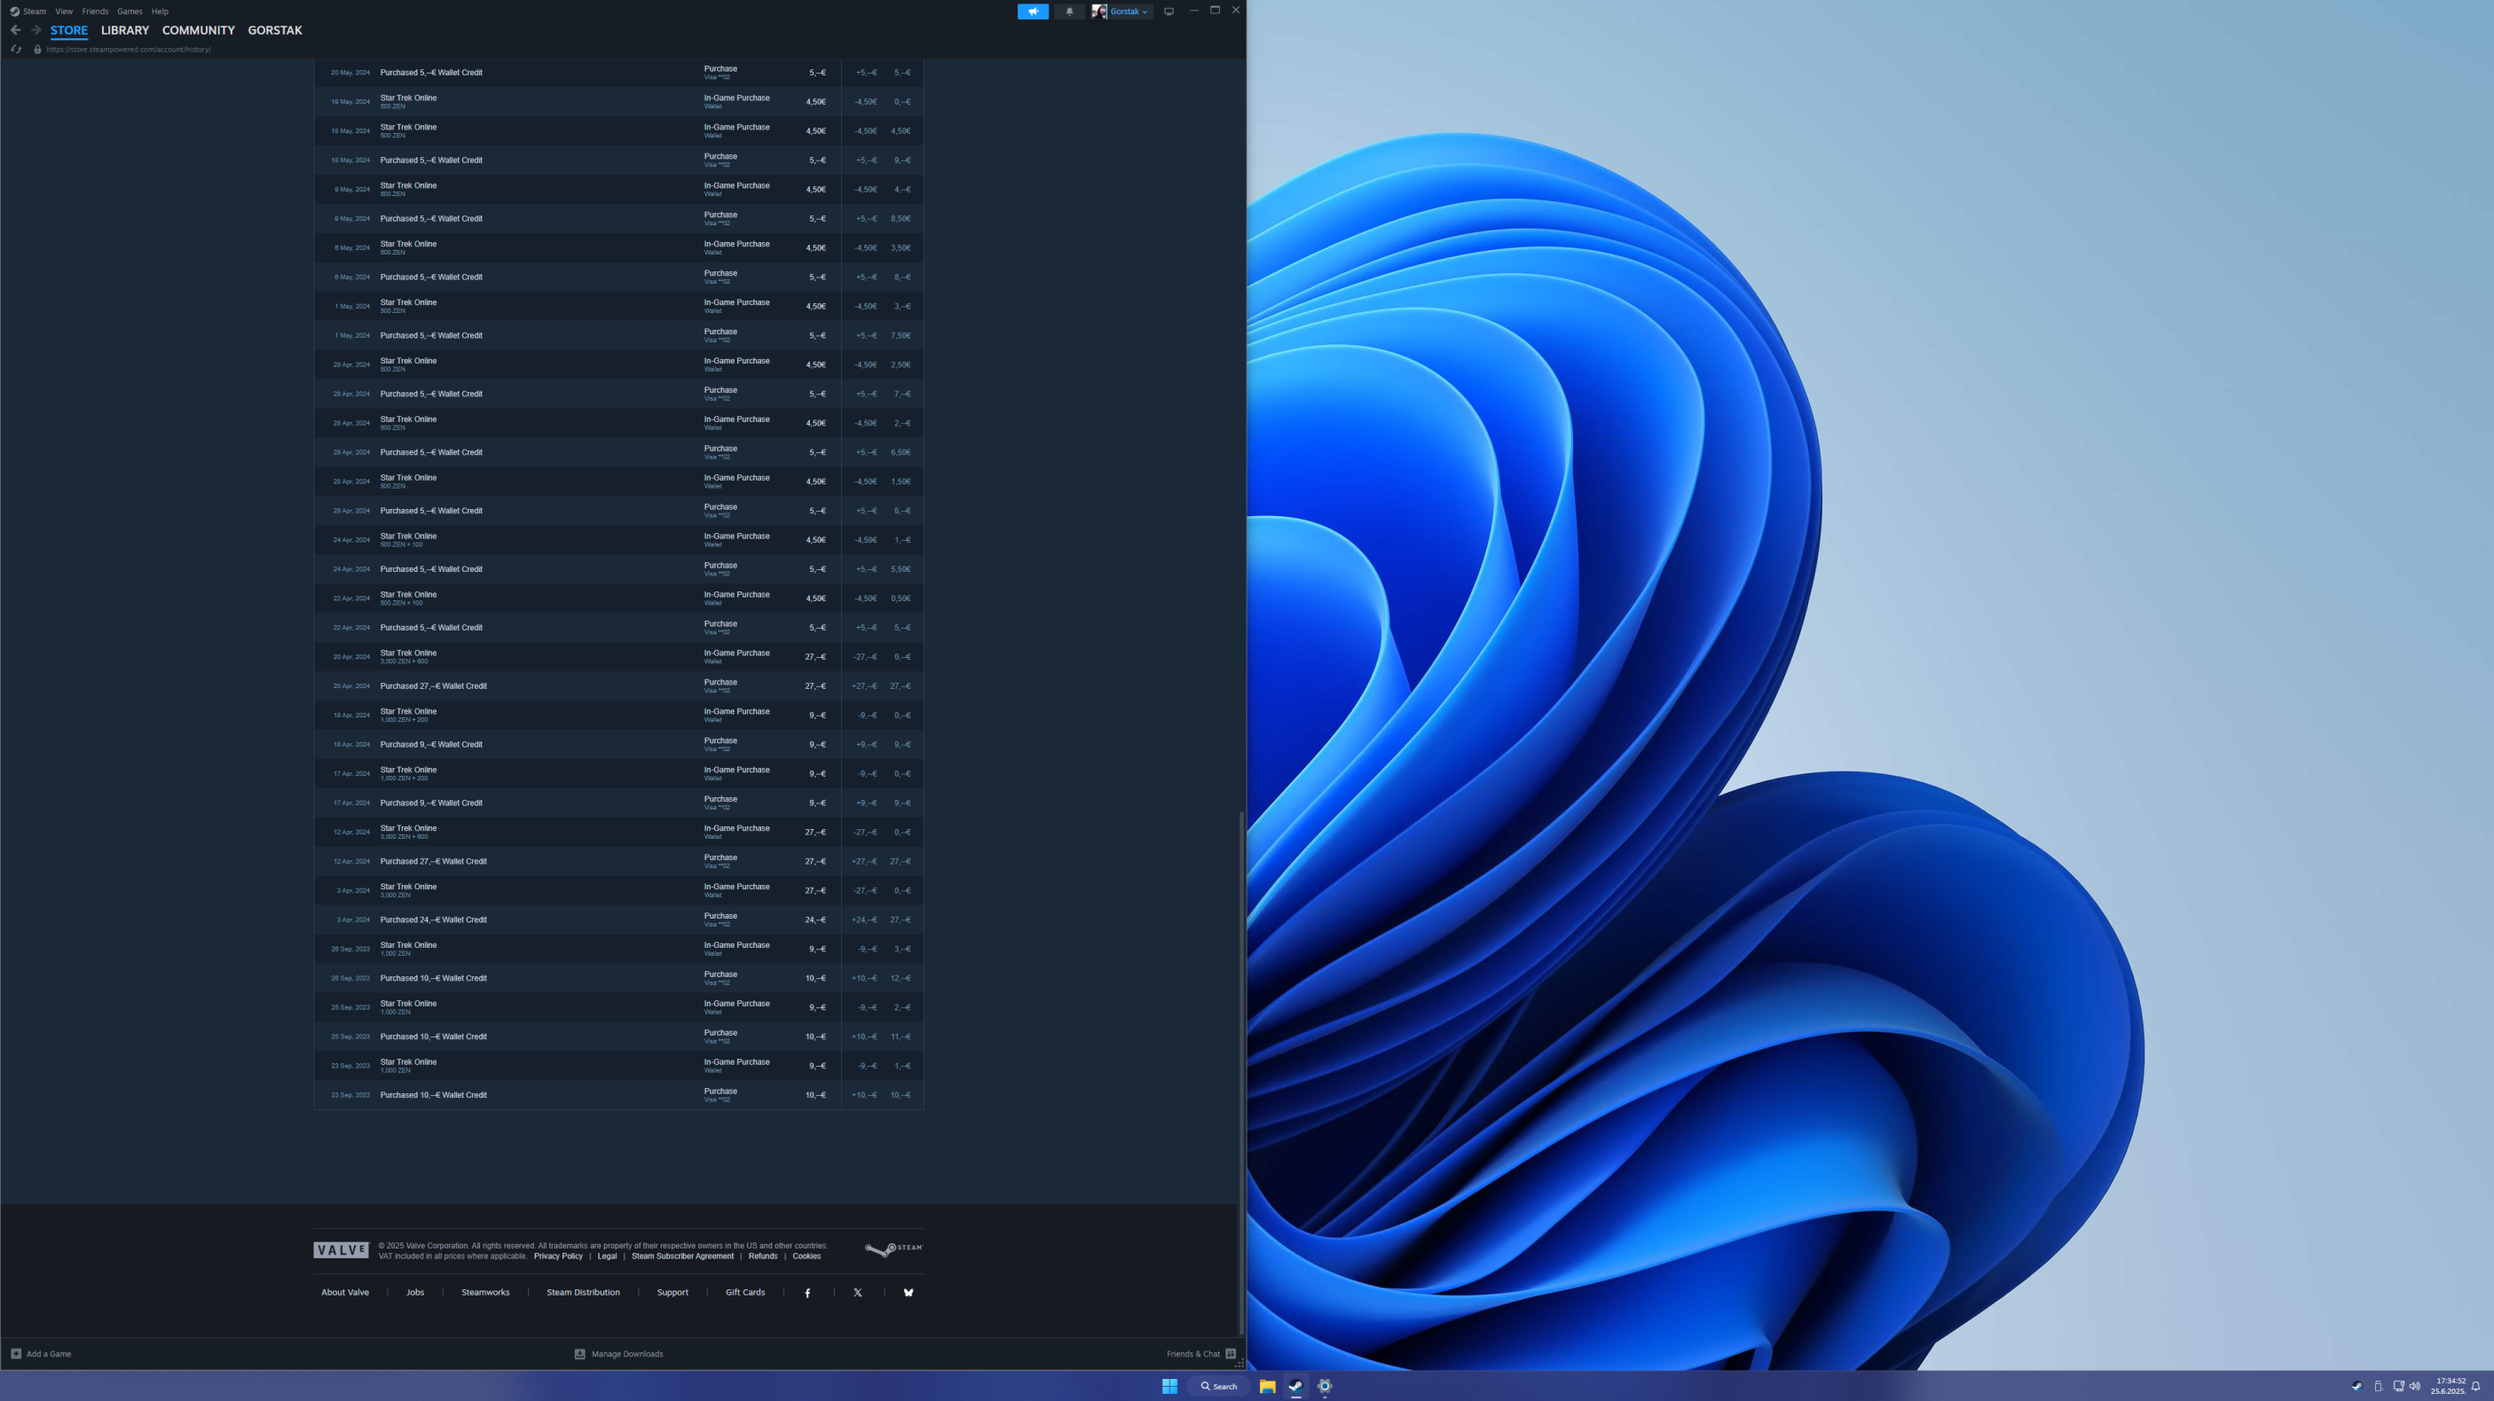The height and width of the screenshot is (1401, 2494).
Task: Open the Games menu
Action: point(130,12)
